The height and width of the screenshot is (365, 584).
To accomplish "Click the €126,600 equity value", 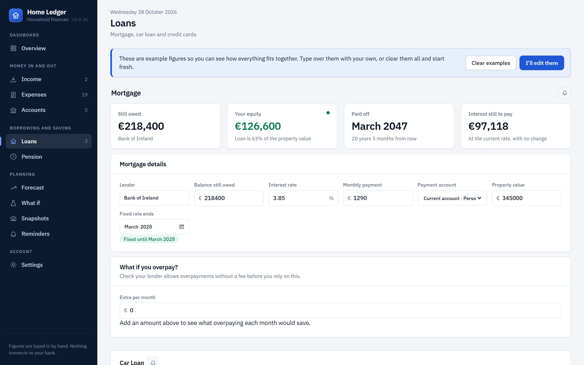I will point(258,126).
